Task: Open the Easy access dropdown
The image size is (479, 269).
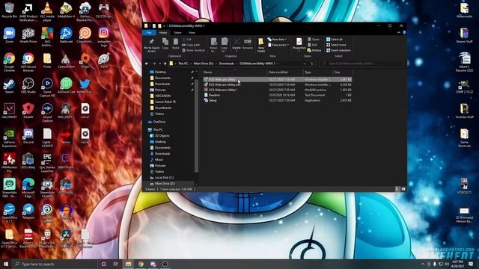Action: point(278,45)
